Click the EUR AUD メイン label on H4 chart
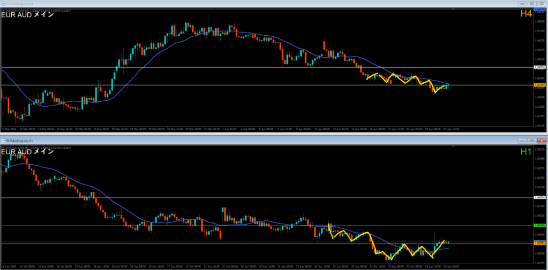 [x=28, y=14]
